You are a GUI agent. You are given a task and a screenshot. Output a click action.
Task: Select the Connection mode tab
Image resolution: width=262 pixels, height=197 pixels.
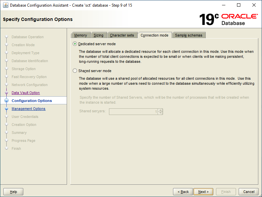[154, 35]
